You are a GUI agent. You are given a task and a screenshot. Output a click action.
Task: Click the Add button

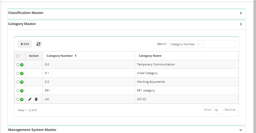25,44
